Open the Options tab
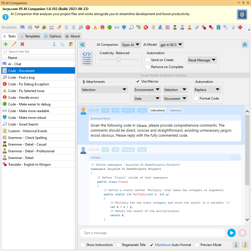 (x=52, y=36)
